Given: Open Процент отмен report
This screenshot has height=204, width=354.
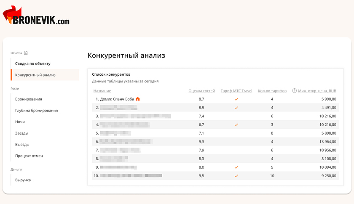Looking at the screenshot, I should (x=29, y=156).
